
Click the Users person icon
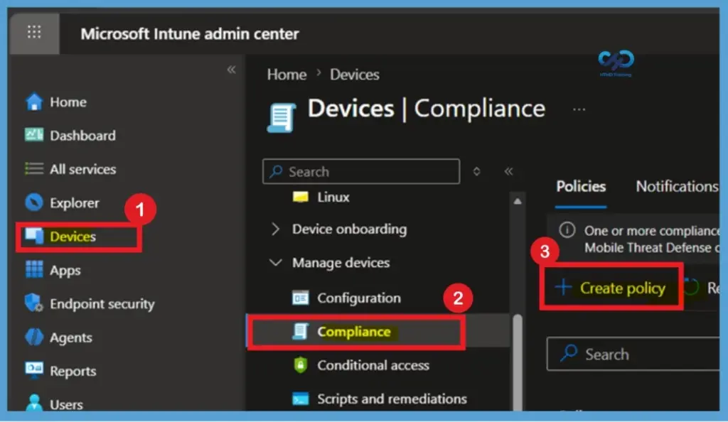point(34,403)
